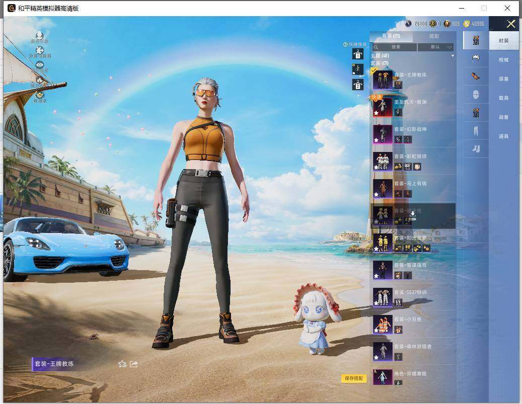Open the shoes category icon in sidebar
This screenshot has height=404, width=522.
tap(476, 149)
